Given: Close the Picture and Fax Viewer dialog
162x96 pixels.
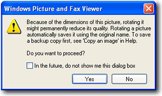Looking at the screenshot, I should (149, 8).
